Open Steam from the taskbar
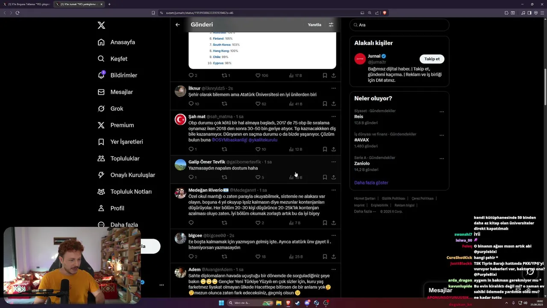This screenshot has width=547, height=308. tap(297, 303)
